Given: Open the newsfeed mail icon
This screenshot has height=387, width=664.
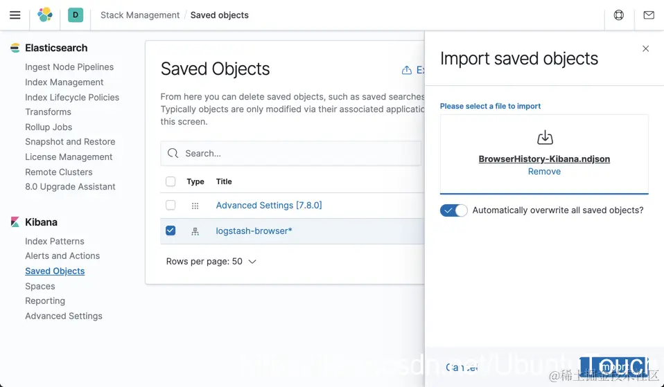Looking at the screenshot, I should point(649,15).
